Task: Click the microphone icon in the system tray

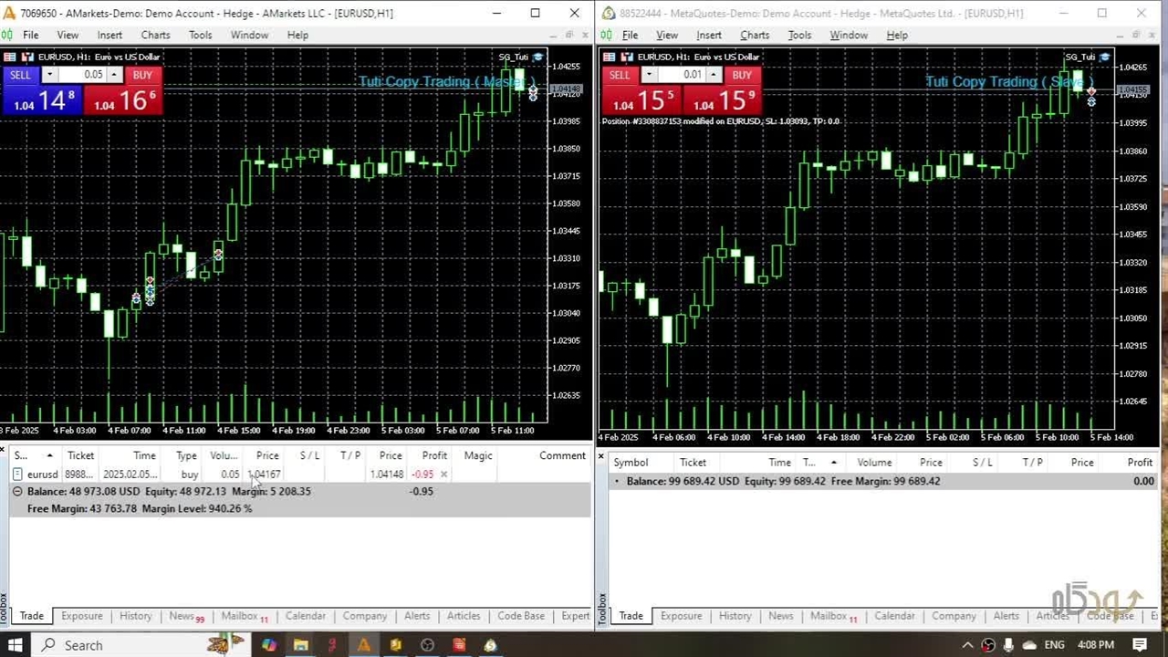Action: (x=1008, y=645)
